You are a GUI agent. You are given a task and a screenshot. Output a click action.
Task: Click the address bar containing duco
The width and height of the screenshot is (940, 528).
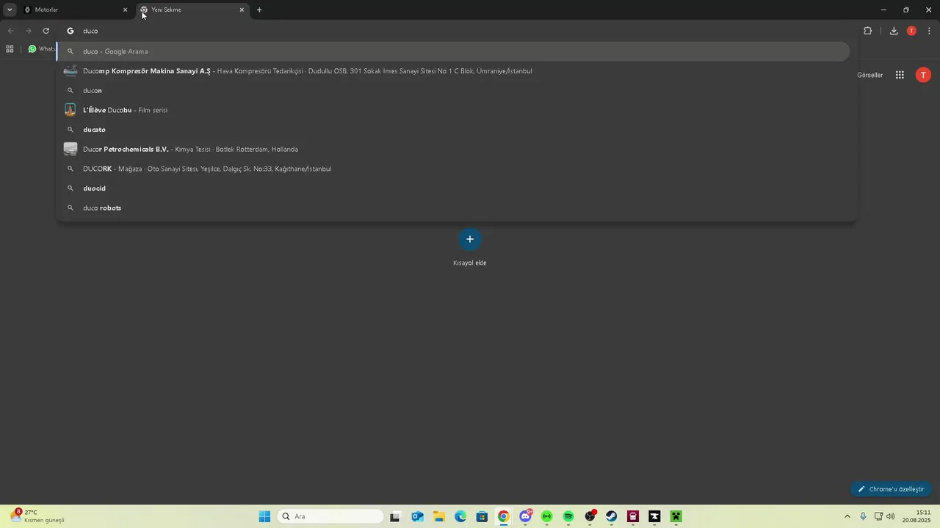pos(455,31)
